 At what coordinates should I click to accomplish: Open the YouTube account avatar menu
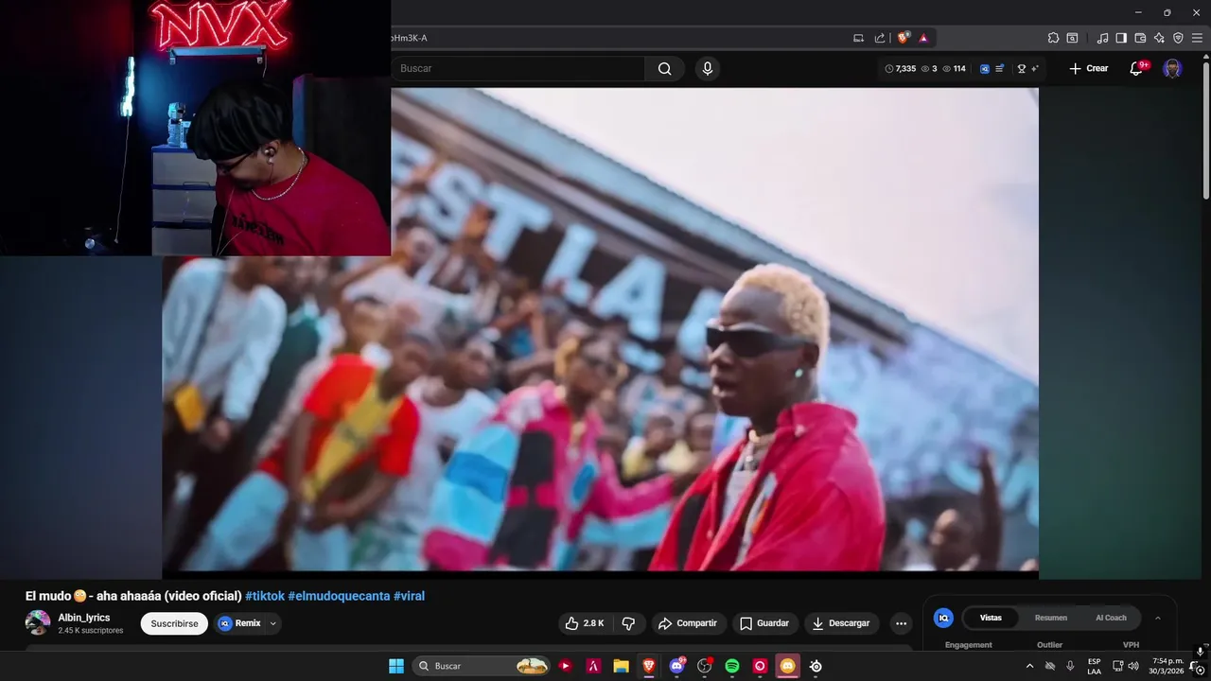pos(1172,68)
